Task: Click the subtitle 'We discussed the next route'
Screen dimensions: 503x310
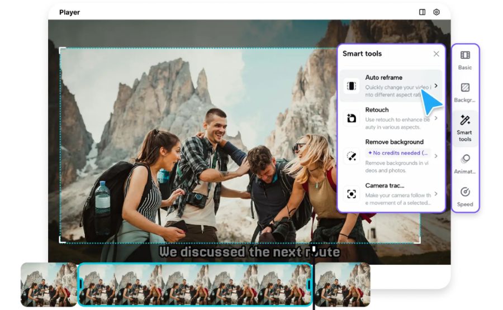Action: 249,252
